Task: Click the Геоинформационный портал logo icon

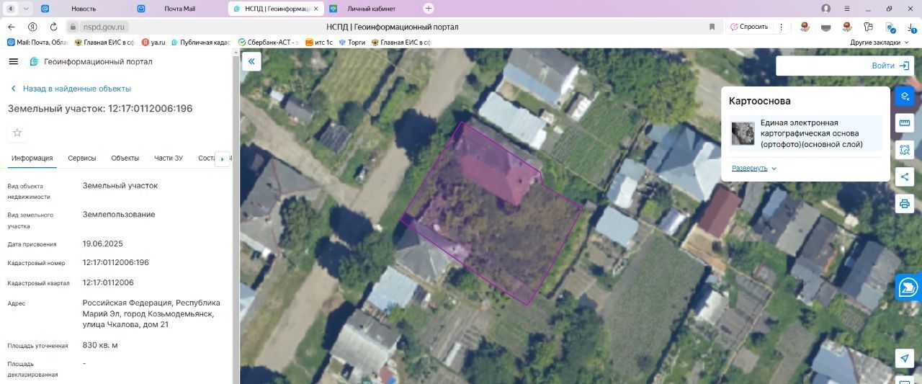Action: [x=34, y=62]
